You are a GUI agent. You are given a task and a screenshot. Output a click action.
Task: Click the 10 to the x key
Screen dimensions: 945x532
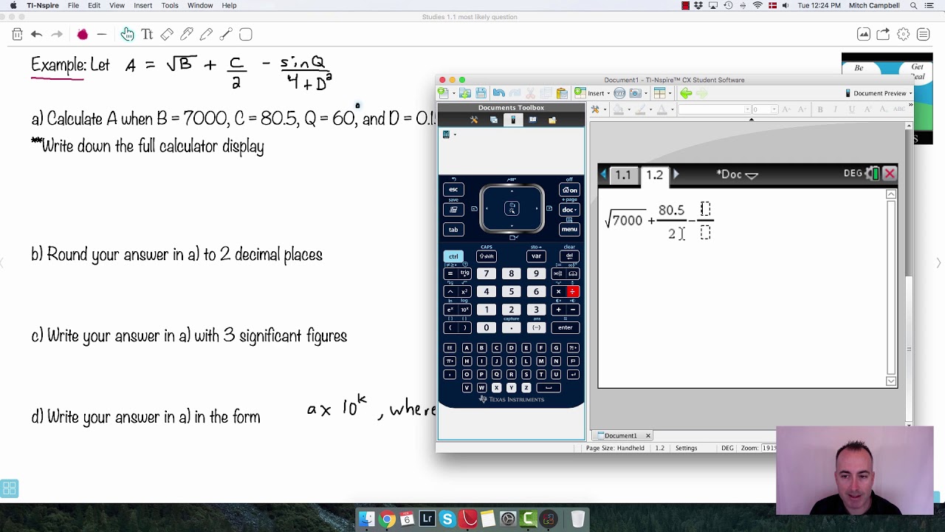click(464, 310)
